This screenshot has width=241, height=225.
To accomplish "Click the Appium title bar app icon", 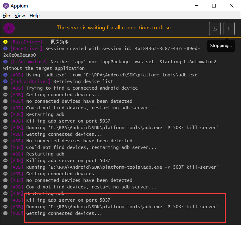I will (x=6, y=6).
